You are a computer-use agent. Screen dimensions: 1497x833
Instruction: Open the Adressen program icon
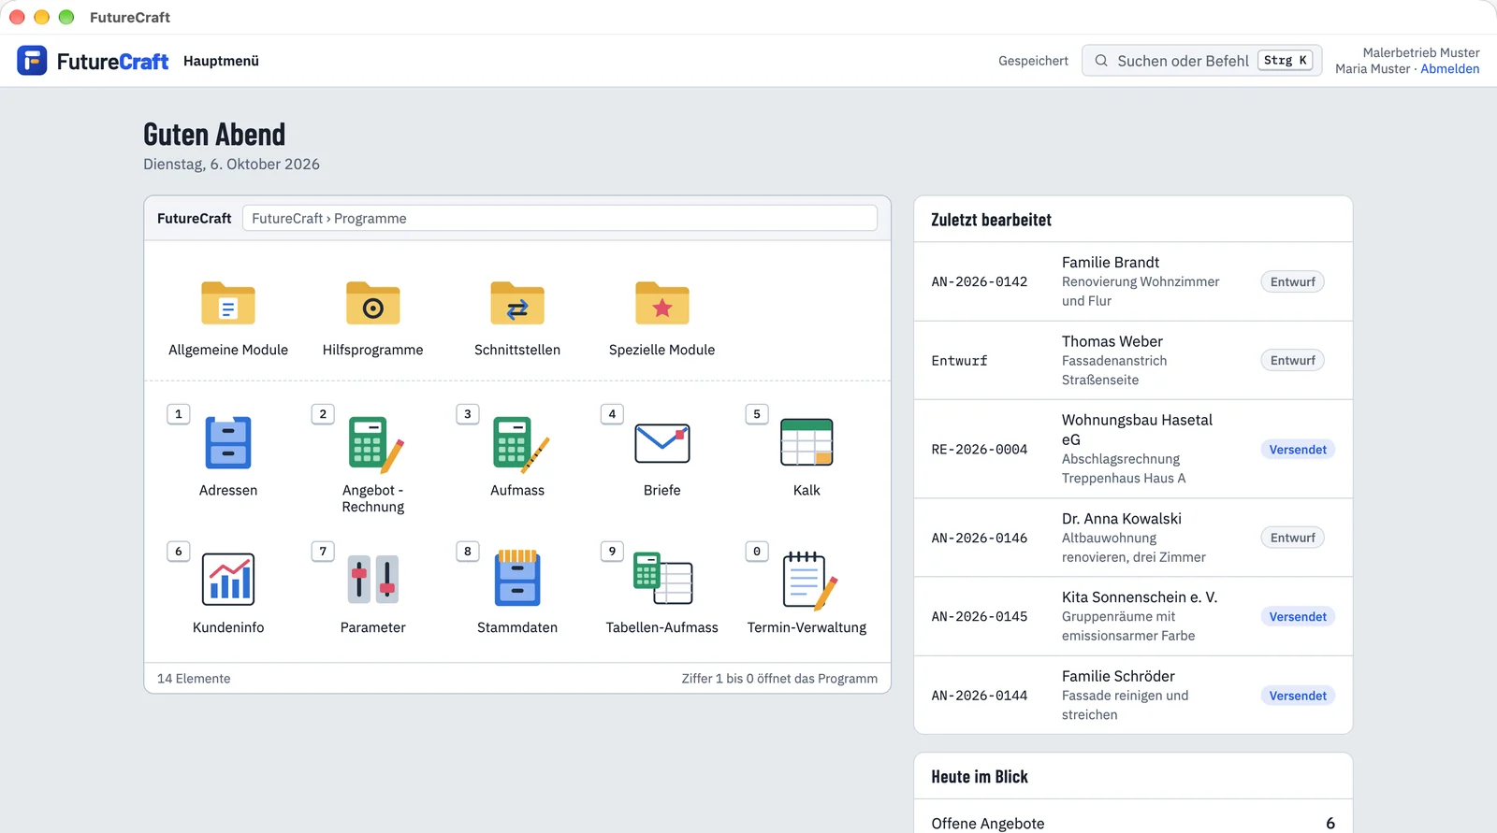point(228,443)
